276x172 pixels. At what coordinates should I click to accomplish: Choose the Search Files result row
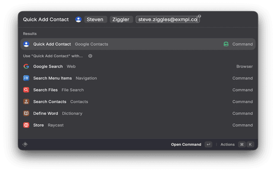138,90
